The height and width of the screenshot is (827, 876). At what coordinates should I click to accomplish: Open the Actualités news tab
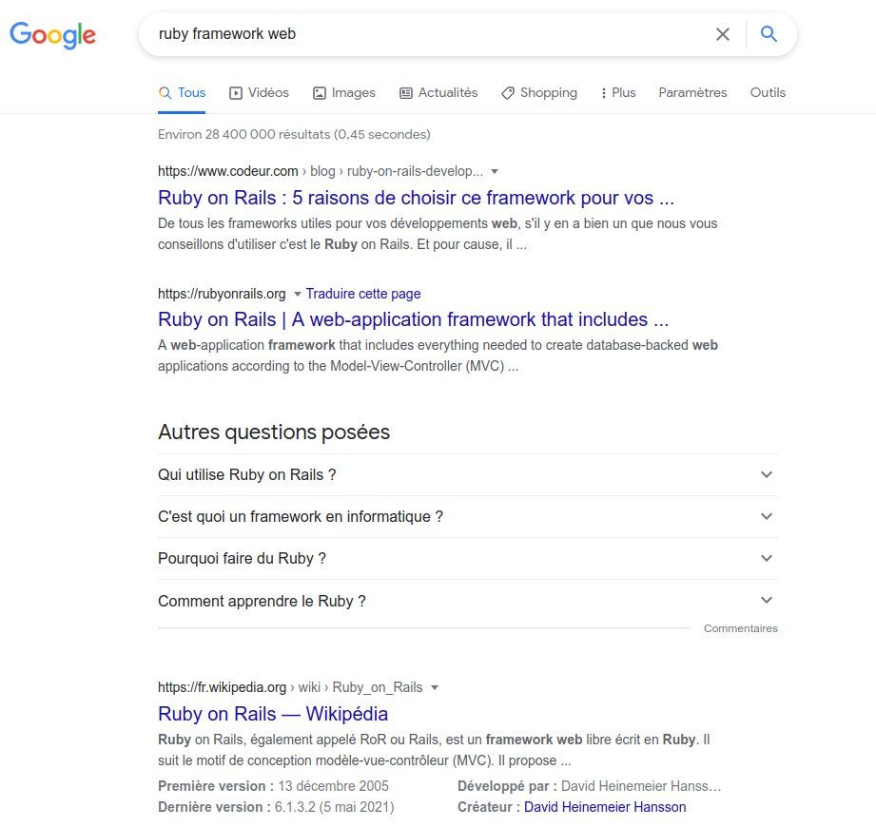pos(438,93)
